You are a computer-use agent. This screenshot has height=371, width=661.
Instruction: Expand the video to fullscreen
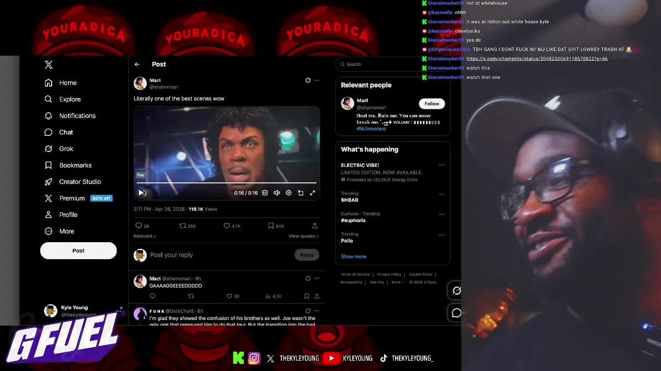[x=312, y=193]
